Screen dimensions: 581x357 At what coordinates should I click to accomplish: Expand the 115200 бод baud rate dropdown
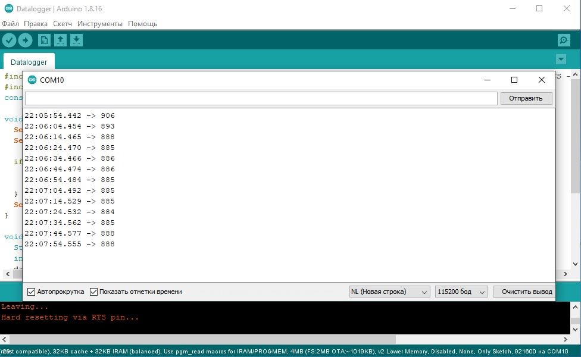(x=461, y=292)
